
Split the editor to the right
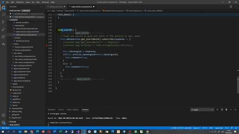(x=231, y=7)
